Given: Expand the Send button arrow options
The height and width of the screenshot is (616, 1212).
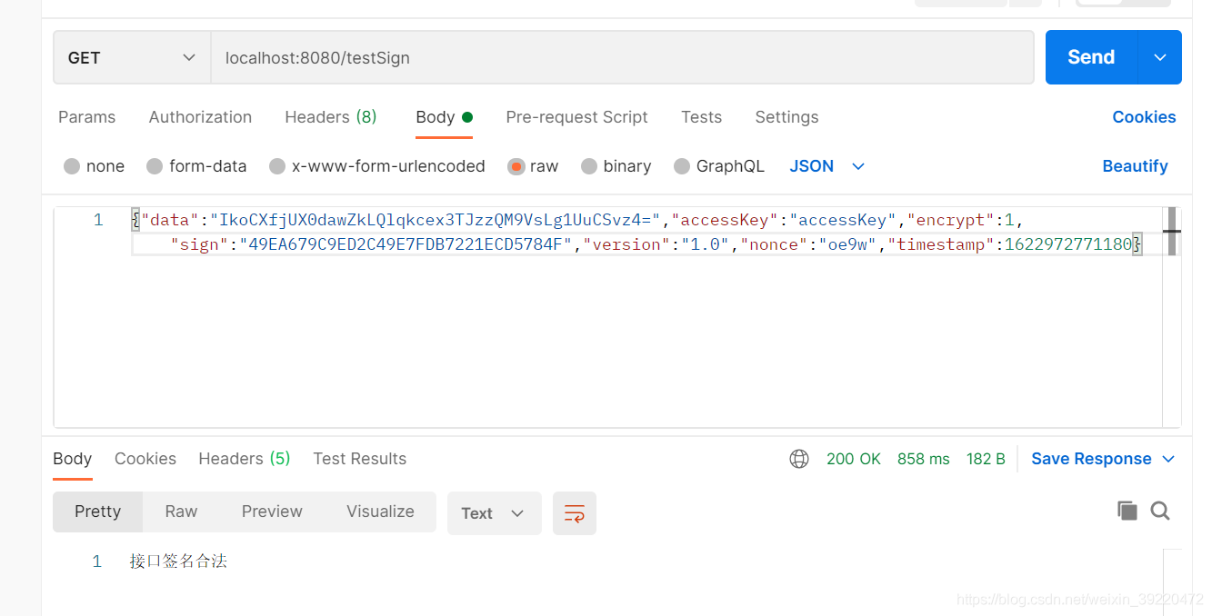Looking at the screenshot, I should pyautogui.click(x=1160, y=57).
